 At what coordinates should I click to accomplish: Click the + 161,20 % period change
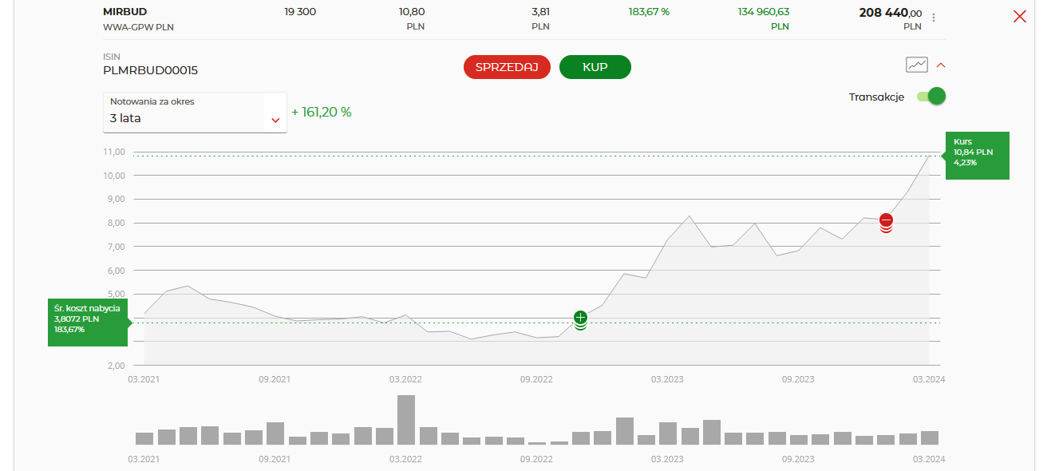pyautogui.click(x=322, y=112)
